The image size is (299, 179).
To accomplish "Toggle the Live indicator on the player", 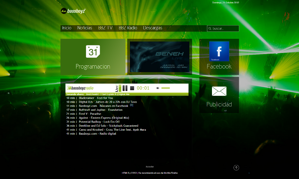I will pyautogui.click(x=118, y=88).
